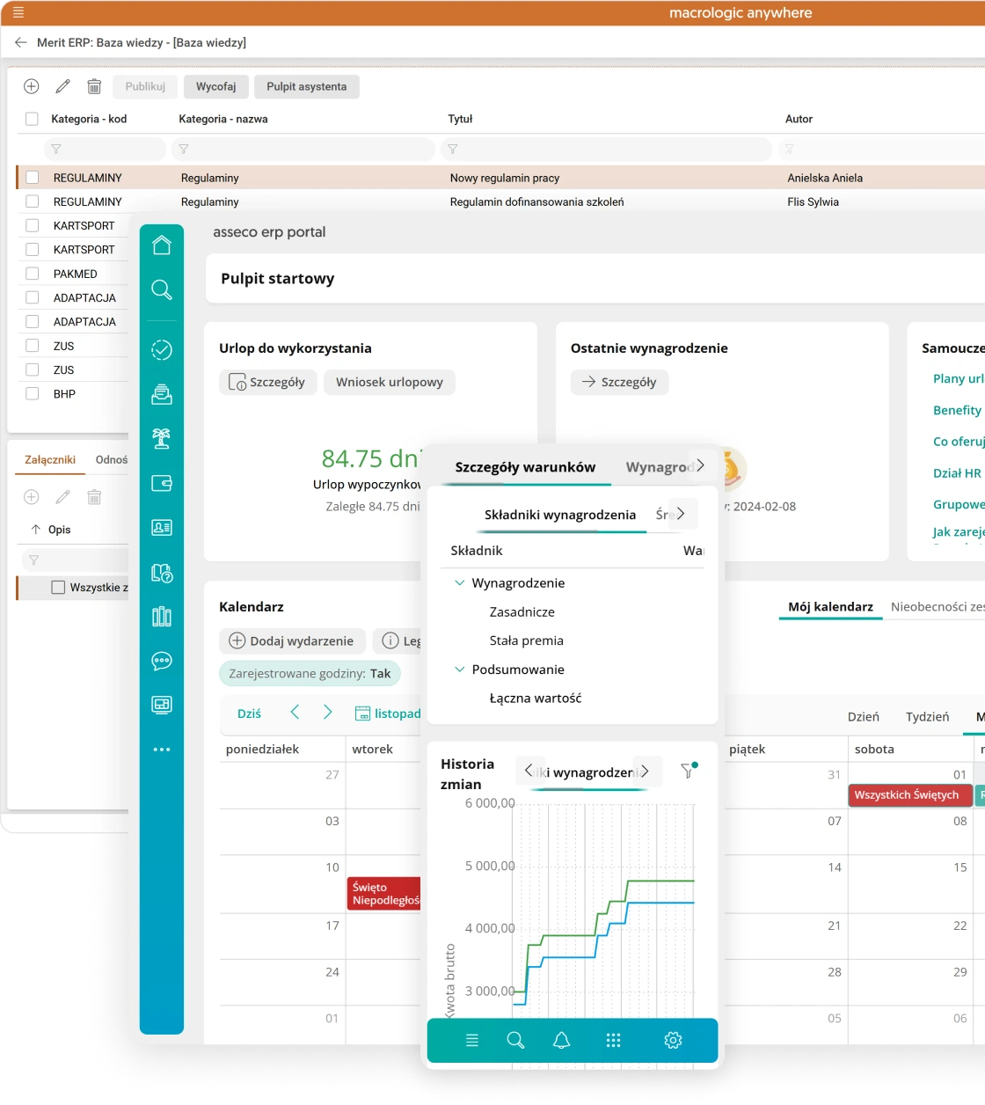The height and width of the screenshot is (1105, 985).
Task: Check the Nowy regulamin pracy row checkbox
Action: (x=33, y=178)
